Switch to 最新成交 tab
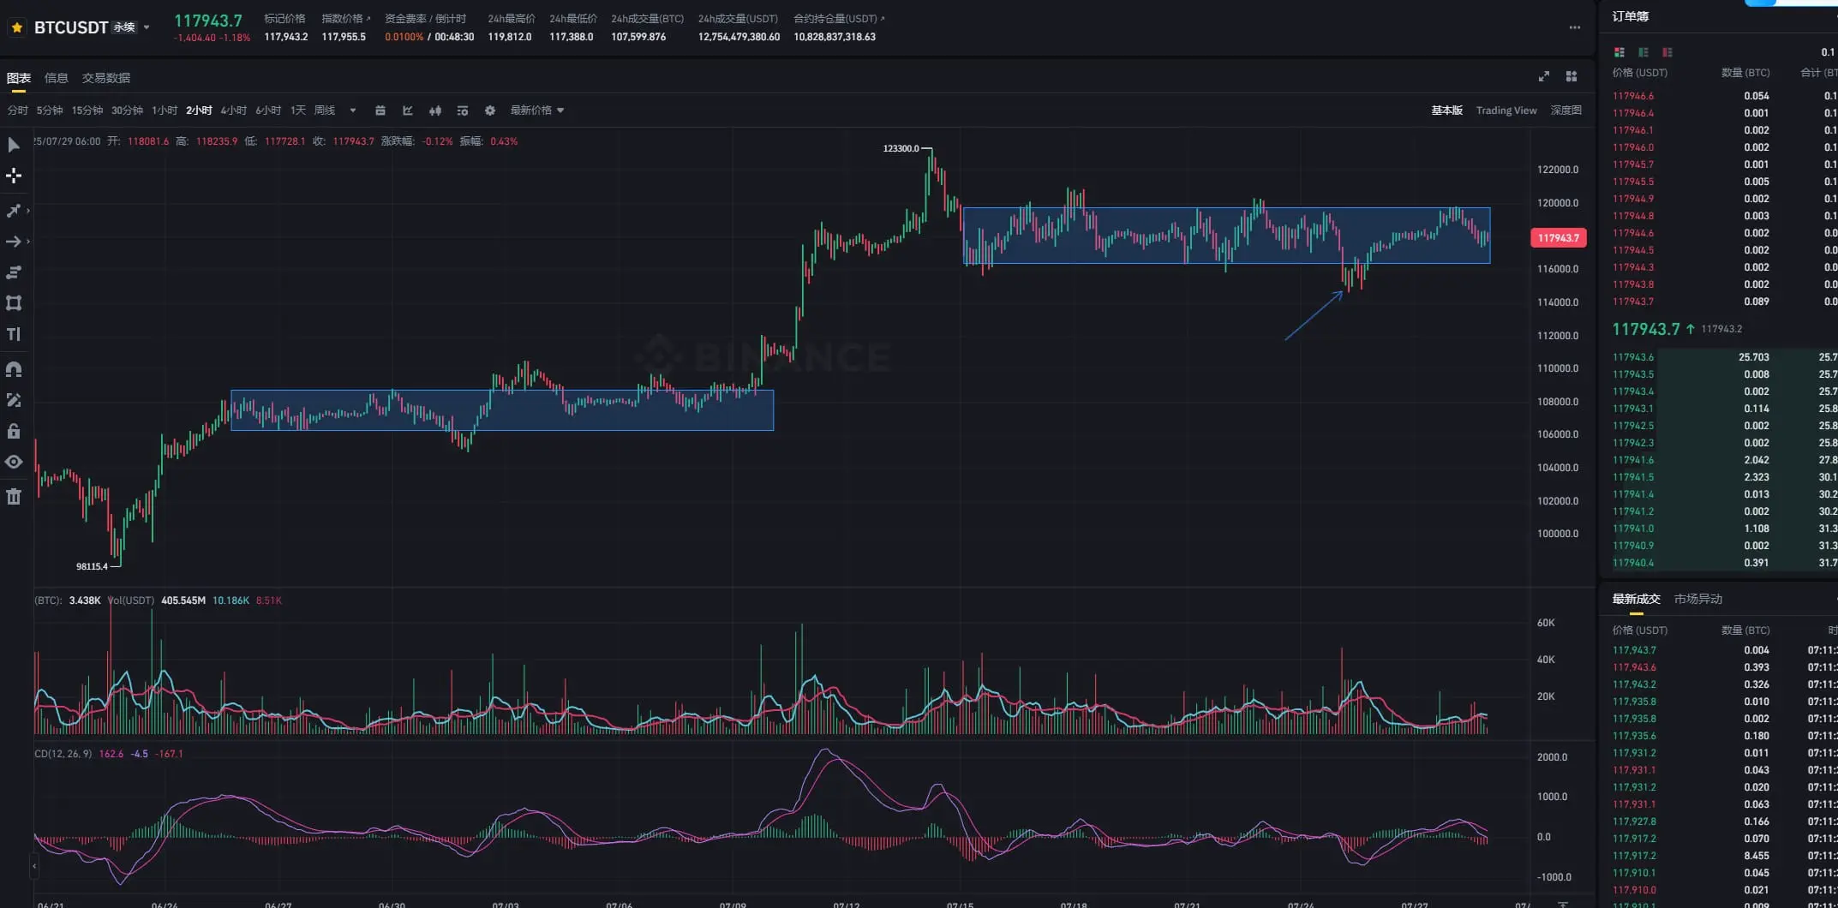This screenshot has height=908, width=1838. click(x=1637, y=599)
